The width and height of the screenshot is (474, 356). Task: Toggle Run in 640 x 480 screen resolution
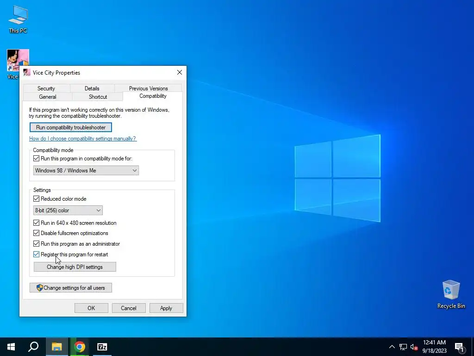[36, 223]
